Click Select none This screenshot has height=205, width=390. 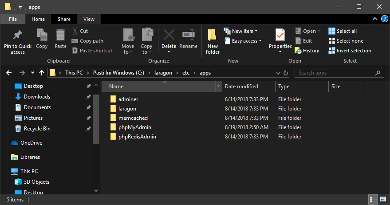pos(346,41)
